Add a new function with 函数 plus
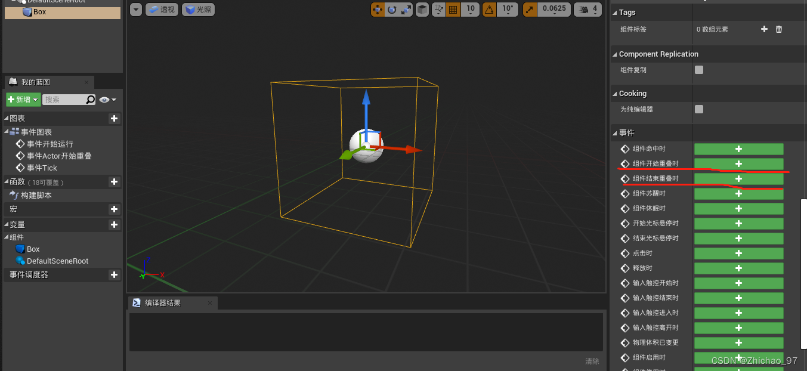This screenshot has height=371, width=807. point(114,182)
